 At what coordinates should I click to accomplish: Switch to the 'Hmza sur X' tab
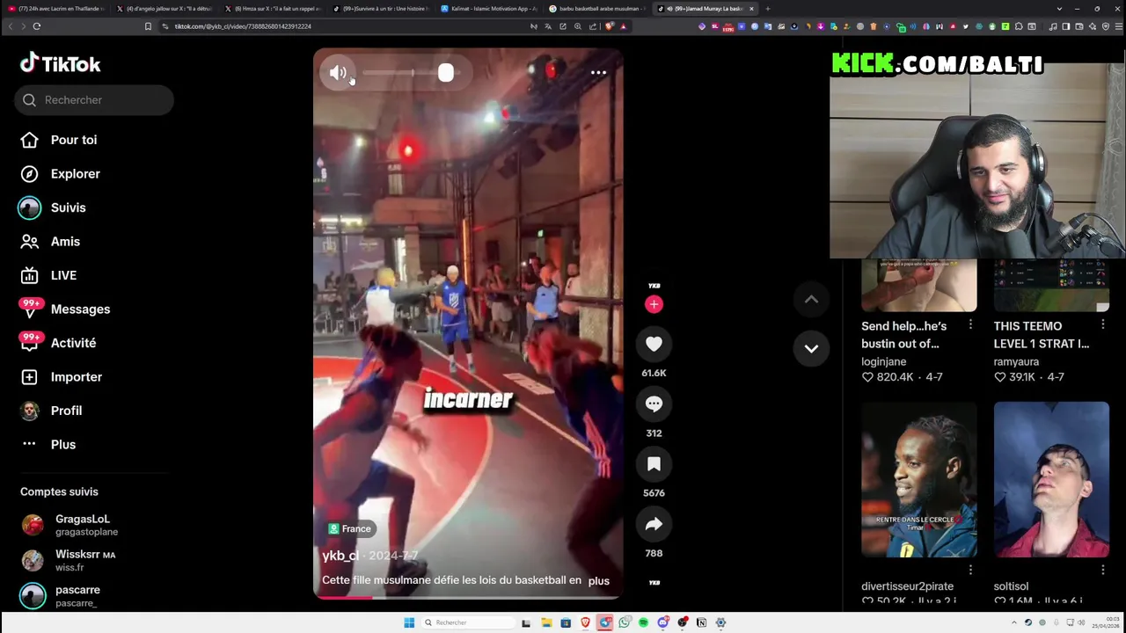click(273, 9)
